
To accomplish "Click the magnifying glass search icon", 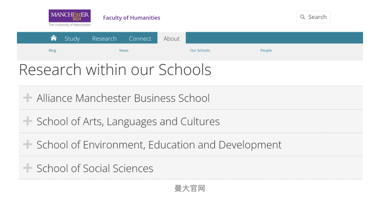I will pos(303,17).
